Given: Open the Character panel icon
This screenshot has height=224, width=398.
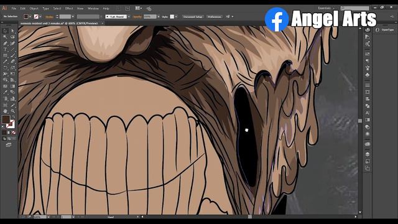Looking at the screenshot, I should (x=368, y=113).
